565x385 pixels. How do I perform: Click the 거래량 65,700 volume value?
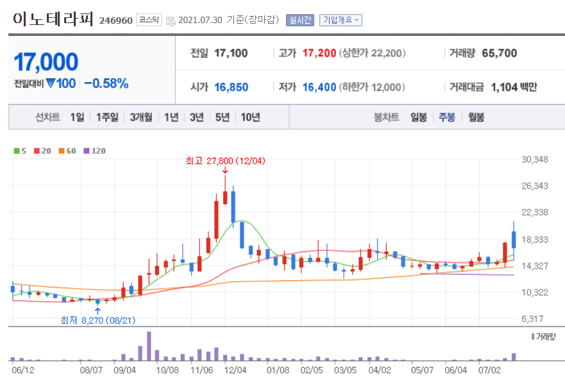click(500, 53)
